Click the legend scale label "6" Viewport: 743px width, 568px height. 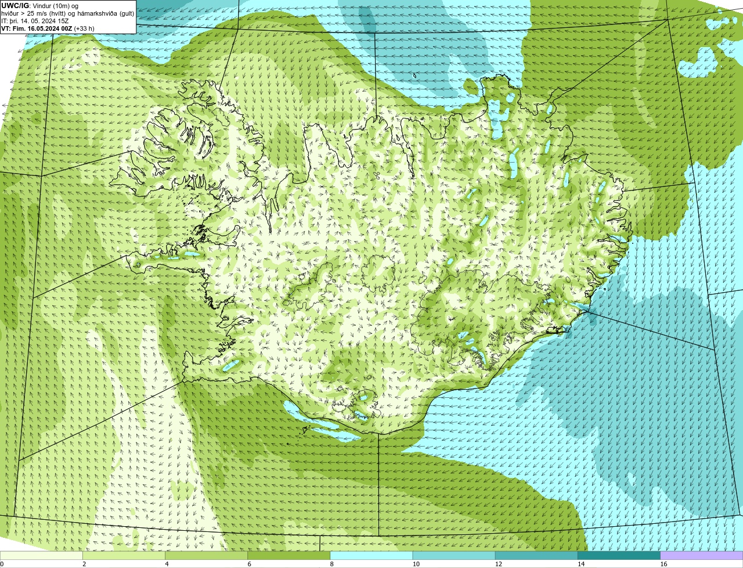coord(249,564)
